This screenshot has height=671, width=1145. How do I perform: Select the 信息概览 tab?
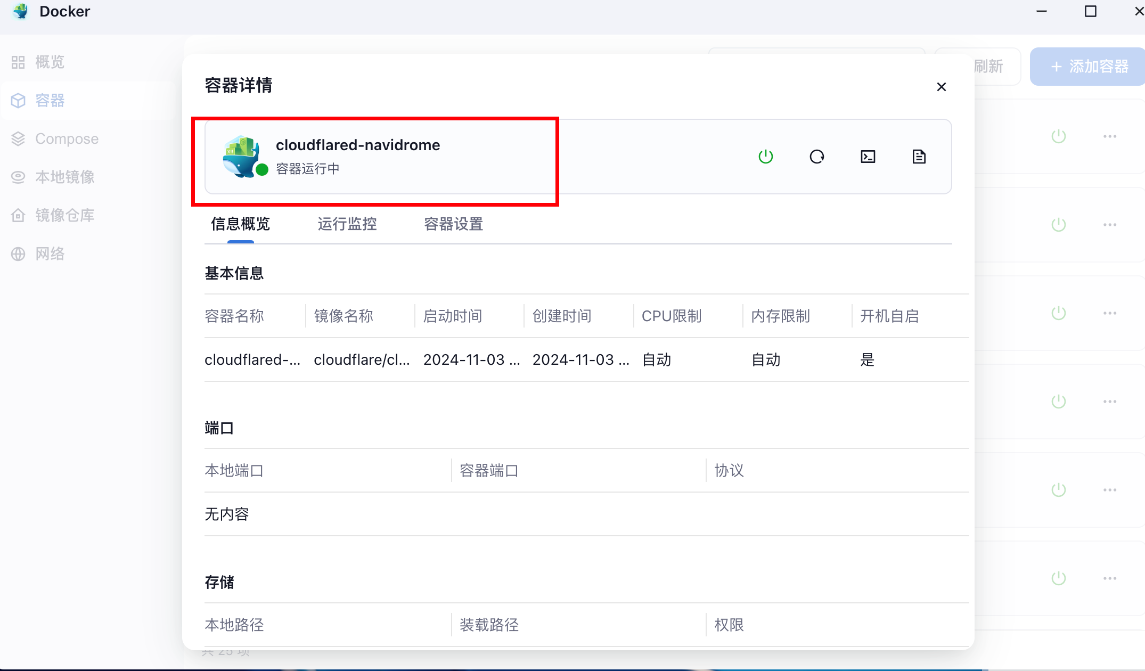(x=240, y=224)
